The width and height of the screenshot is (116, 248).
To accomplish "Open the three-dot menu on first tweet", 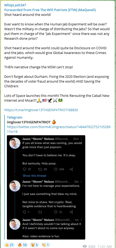I will (x=81, y=139).
